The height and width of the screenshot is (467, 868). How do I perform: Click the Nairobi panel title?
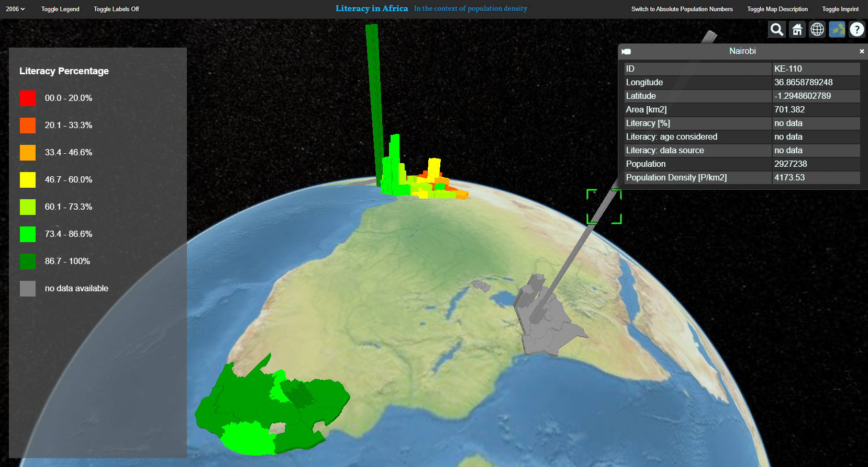coord(742,51)
